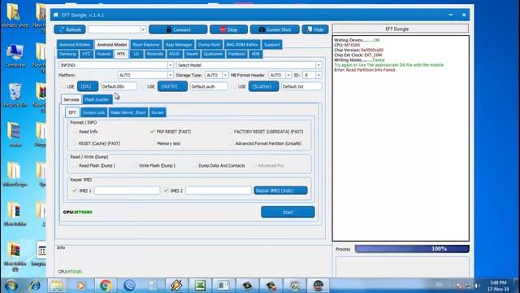Screen dimensions: 520x293
Task: Open the orange lightning bolt taskbar icon
Action: point(176,286)
